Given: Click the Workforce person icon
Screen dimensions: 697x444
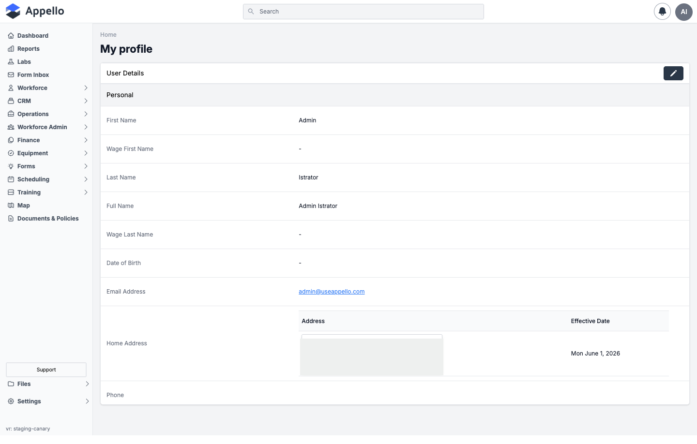Looking at the screenshot, I should click(x=11, y=88).
